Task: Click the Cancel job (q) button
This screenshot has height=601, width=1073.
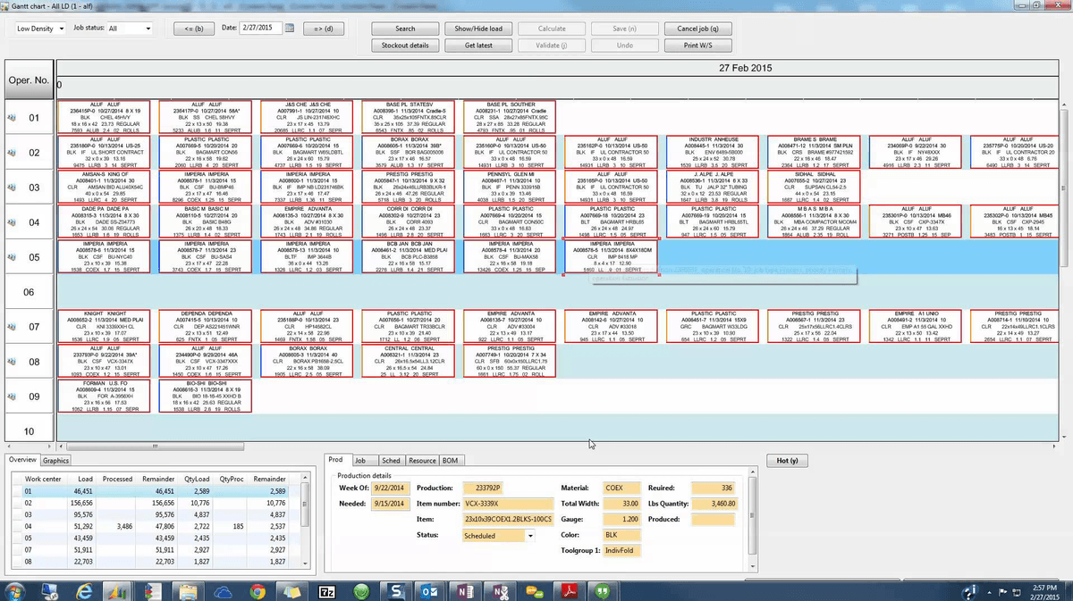Action: (x=698, y=28)
